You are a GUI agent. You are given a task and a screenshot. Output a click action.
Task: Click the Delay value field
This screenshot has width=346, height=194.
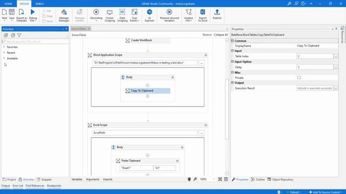(315, 67)
